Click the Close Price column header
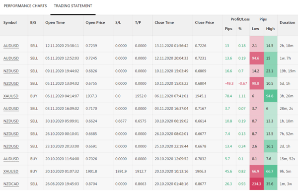The height and width of the screenshot is (191, 298). click(x=205, y=23)
